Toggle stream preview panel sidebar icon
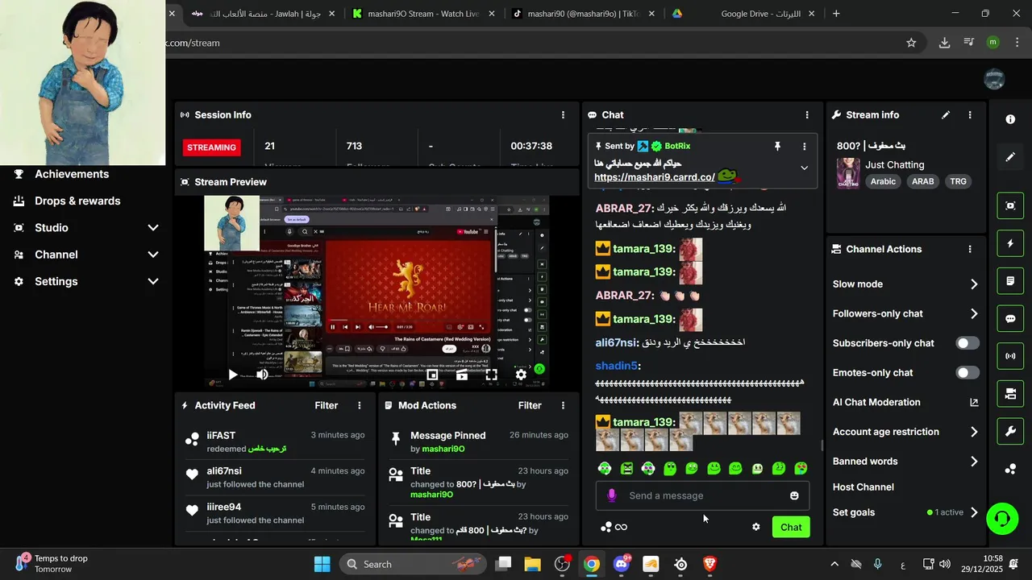 click(1010, 205)
